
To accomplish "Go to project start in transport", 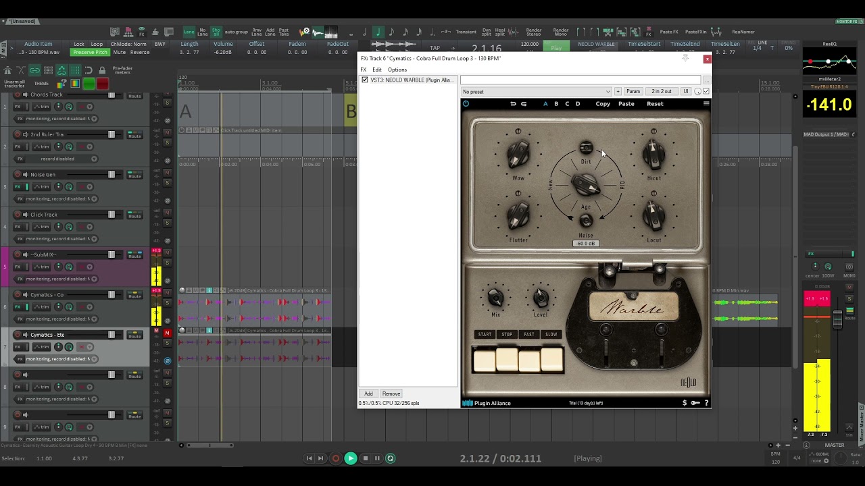I will coord(310,458).
